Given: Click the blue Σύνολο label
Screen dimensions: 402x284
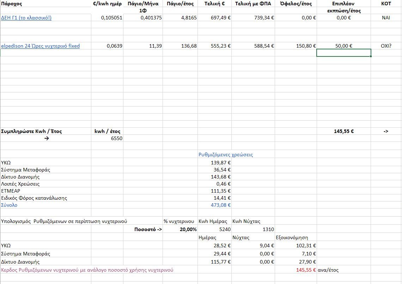Looking at the screenshot, I should (x=9, y=205).
